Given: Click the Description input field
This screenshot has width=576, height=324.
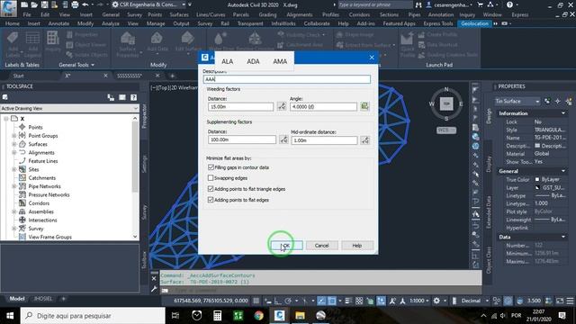Looking at the screenshot, I should (286, 79).
